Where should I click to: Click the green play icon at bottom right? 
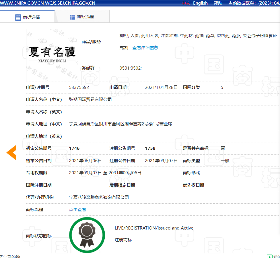click(x=269, y=257)
